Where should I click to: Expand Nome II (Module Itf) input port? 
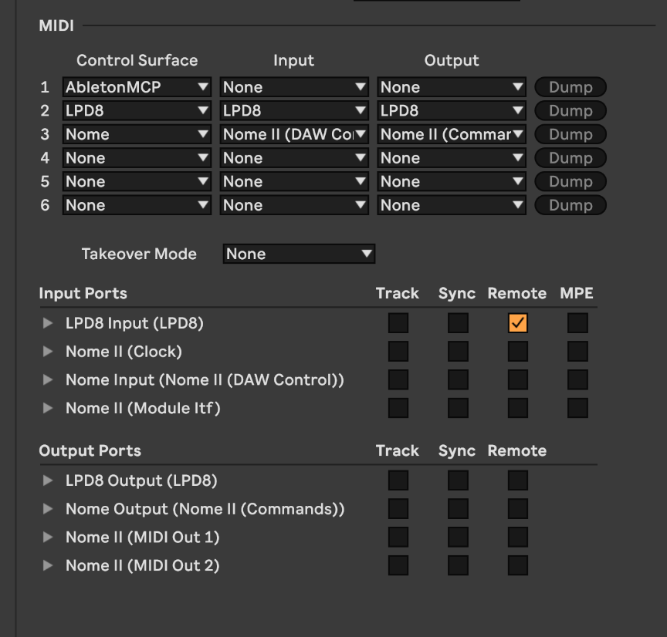click(49, 408)
